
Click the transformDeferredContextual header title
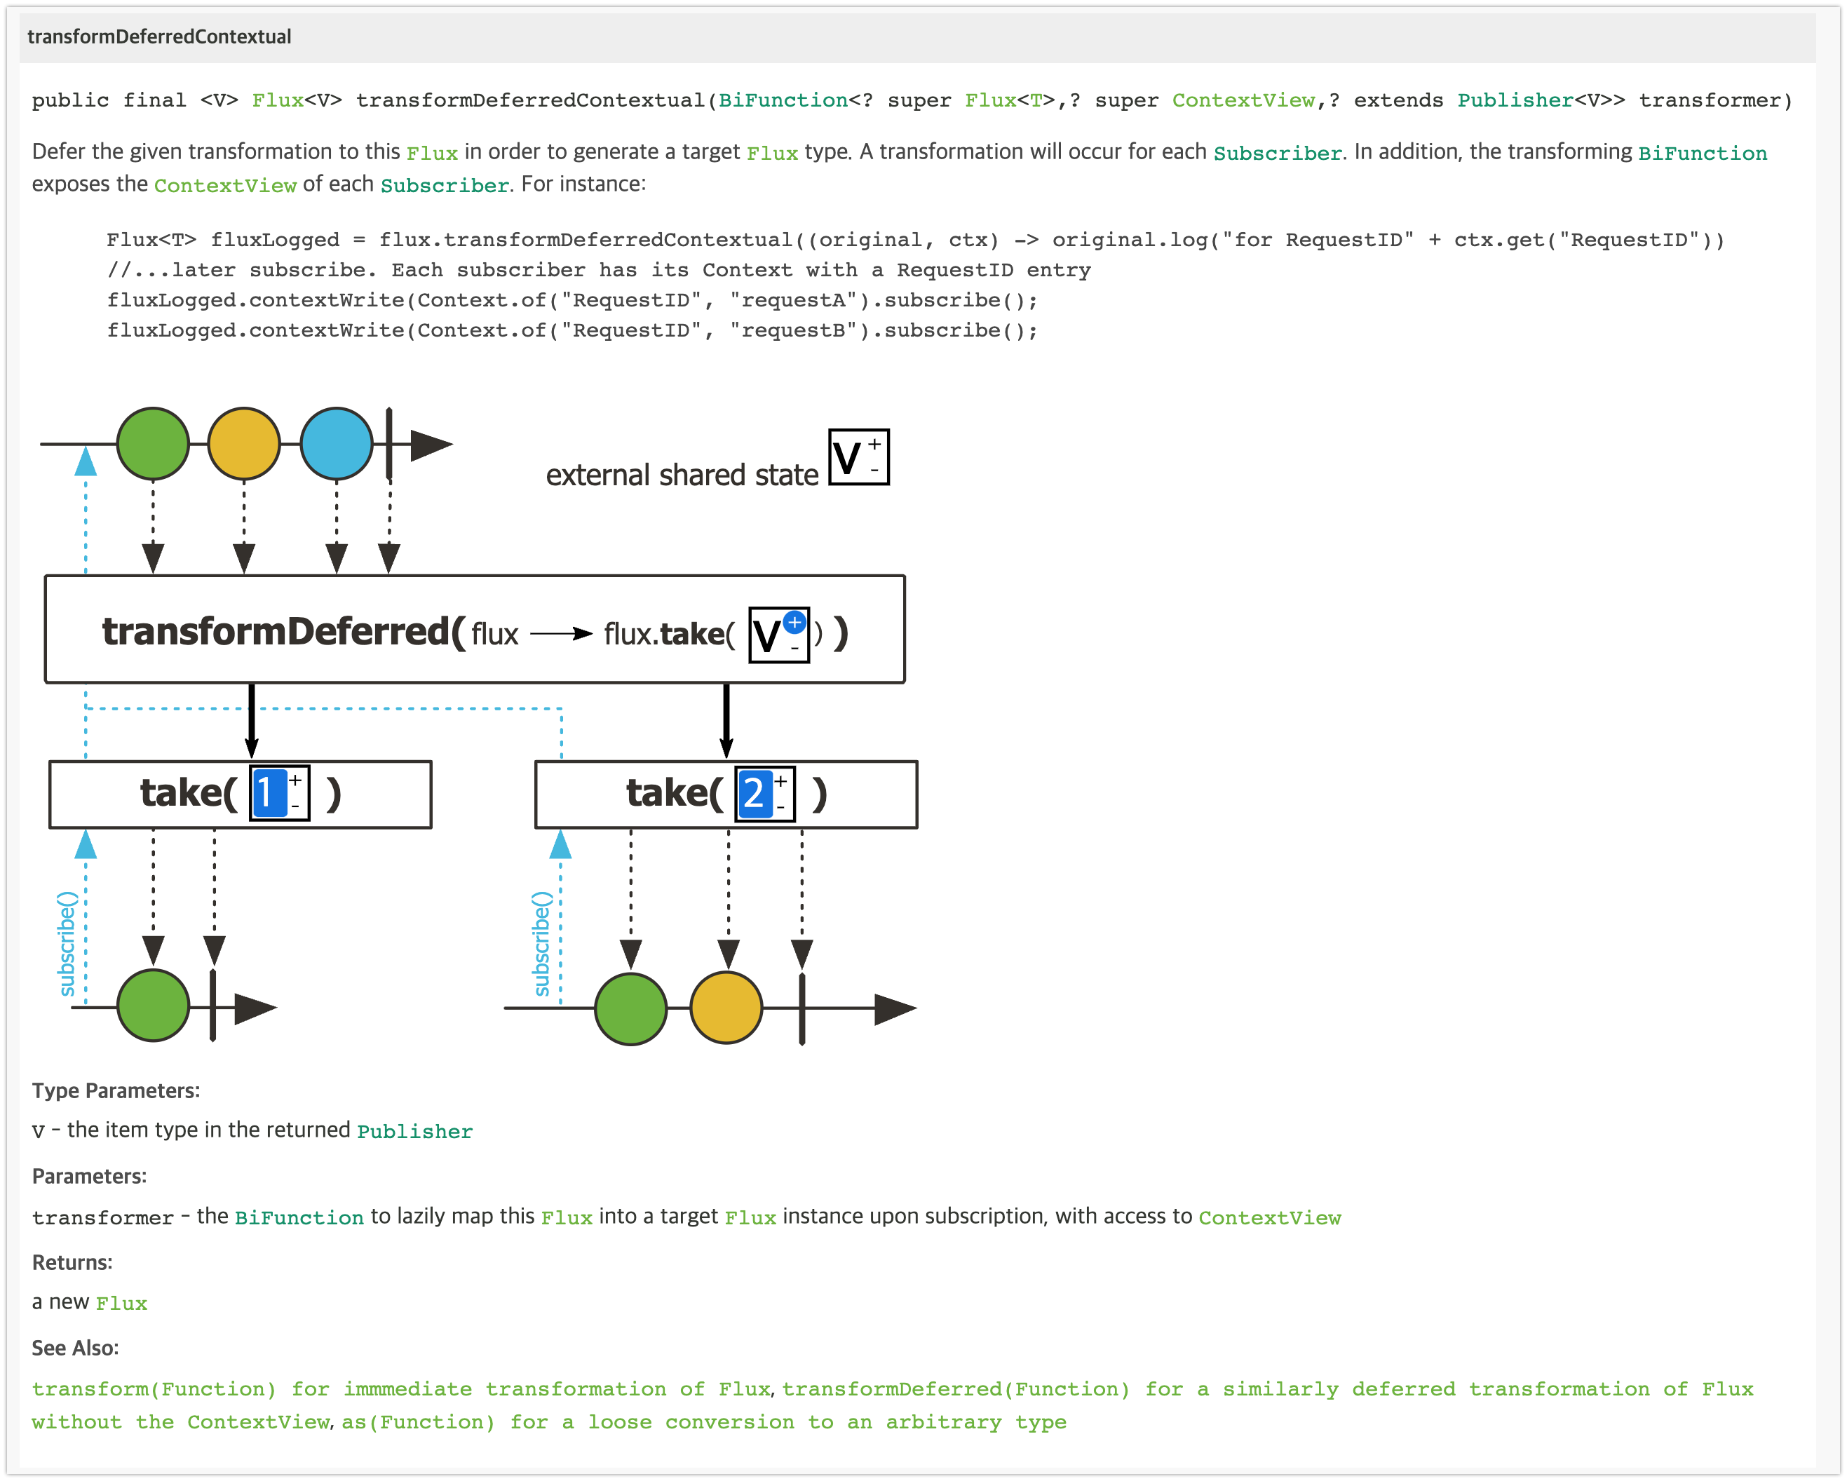point(159,37)
